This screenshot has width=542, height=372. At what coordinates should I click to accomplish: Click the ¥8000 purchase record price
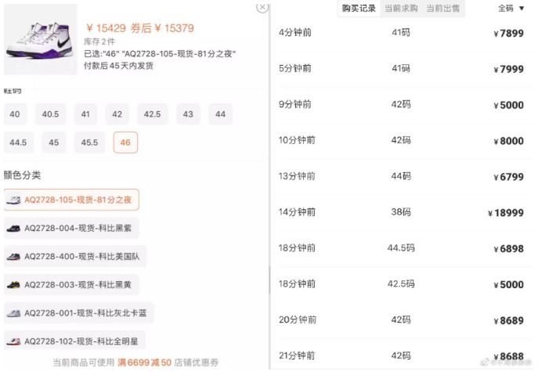[508, 141]
